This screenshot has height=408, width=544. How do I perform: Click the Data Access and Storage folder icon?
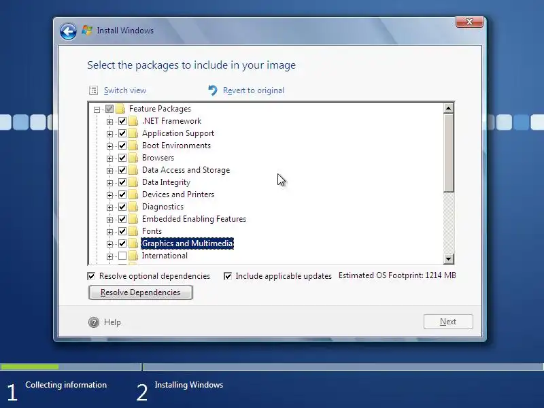click(133, 170)
